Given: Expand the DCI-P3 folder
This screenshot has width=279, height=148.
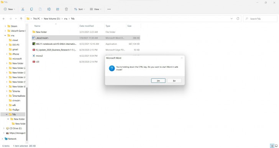Looking at the screenshot, I should (x=7, y=45).
